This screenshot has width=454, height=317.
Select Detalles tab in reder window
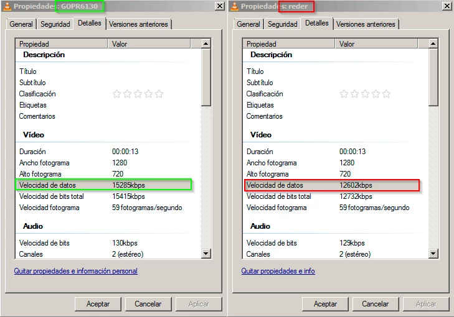click(317, 23)
